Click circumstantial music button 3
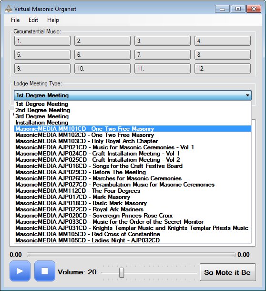The height and width of the screenshot is (291, 266). (163, 41)
